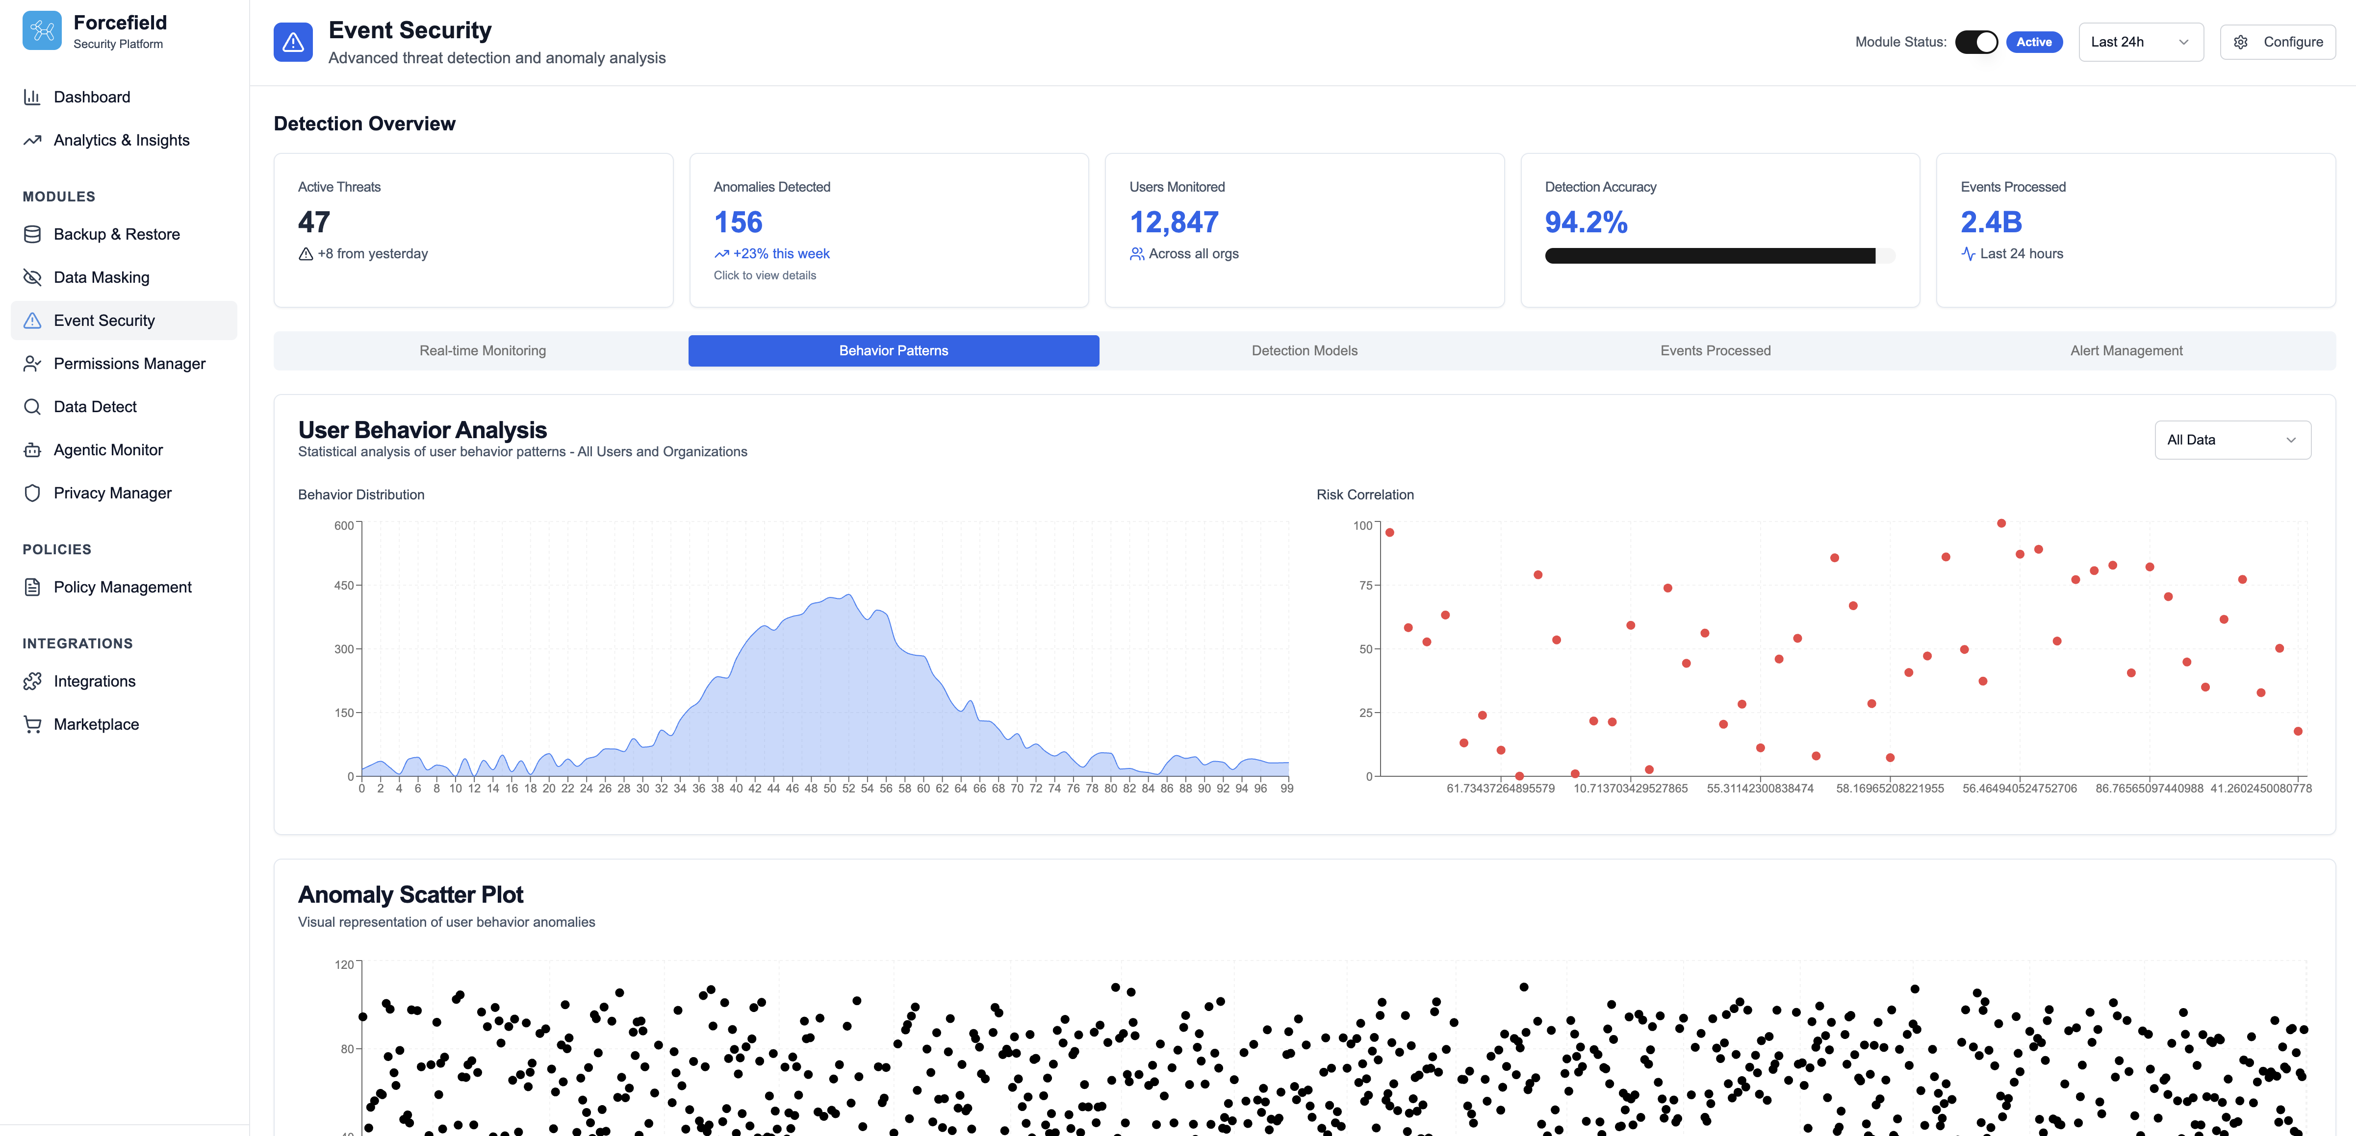The image size is (2356, 1136).
Task: Click the Data Masking eye-off icon
Action: (32, 277)
